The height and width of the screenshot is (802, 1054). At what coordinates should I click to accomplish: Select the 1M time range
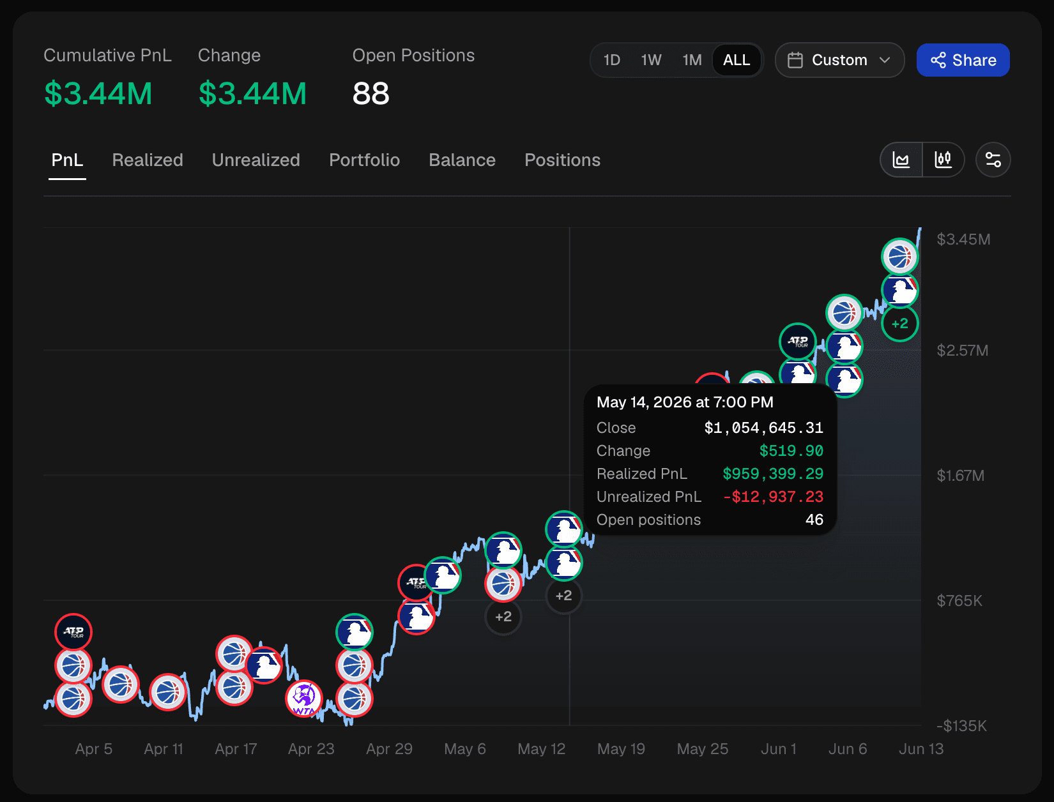692,60
